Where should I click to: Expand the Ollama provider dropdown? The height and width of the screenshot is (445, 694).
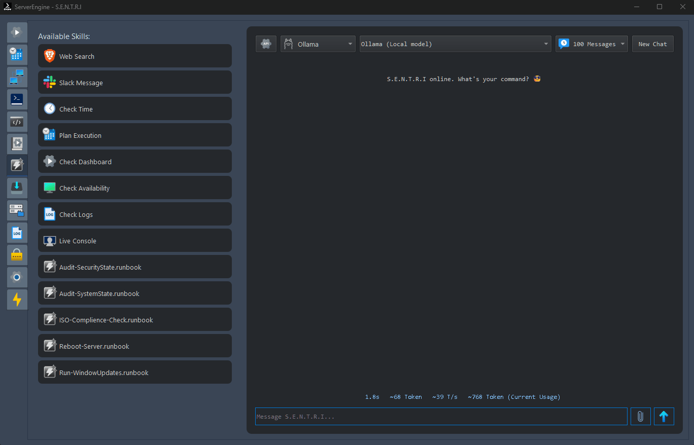point(318,44)
